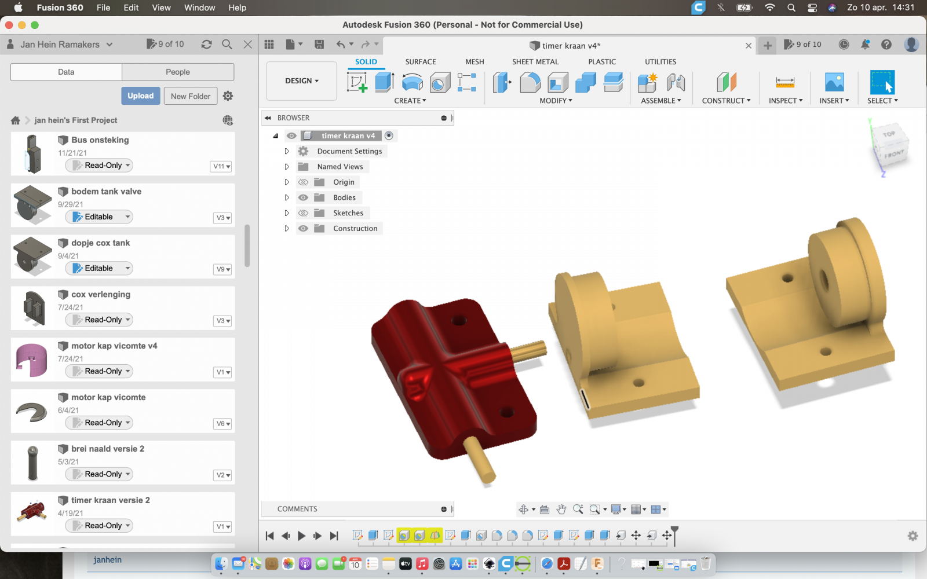Click the Undo arrow icon
This screenshot has height=579, width=927.
coord(341,45)
